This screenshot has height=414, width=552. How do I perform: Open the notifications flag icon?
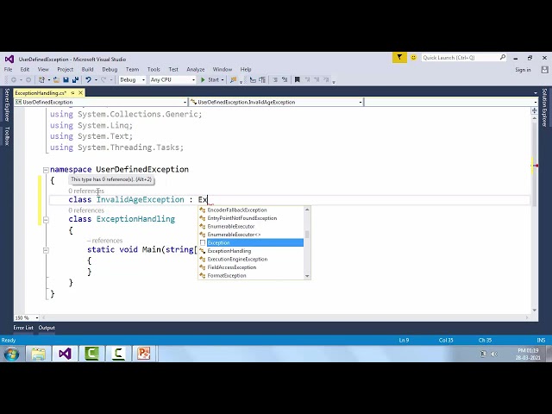[x=399, y=58]
